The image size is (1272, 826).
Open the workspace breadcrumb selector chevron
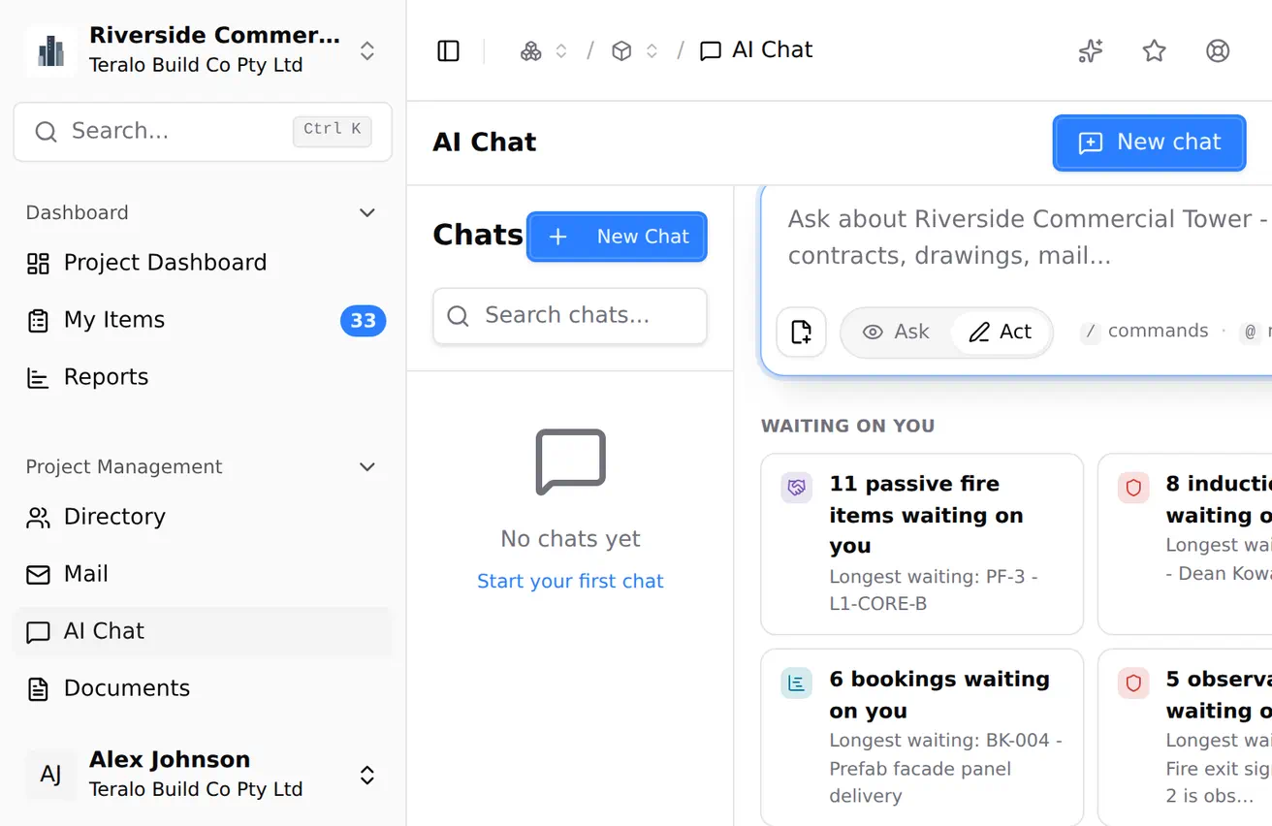[561, 50]
